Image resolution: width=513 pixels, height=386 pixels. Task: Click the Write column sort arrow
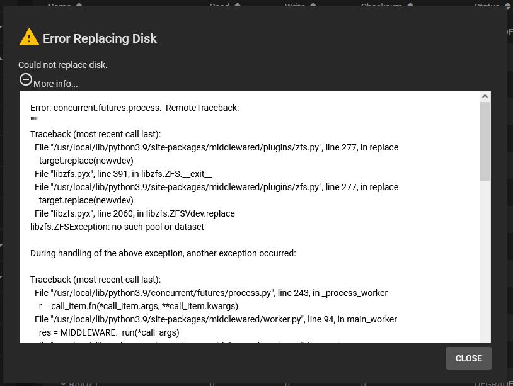point(313,5)
